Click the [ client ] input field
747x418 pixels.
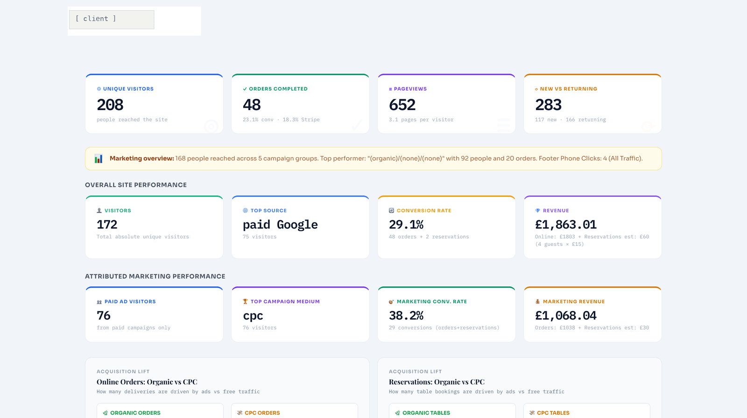tap(112, 20)
